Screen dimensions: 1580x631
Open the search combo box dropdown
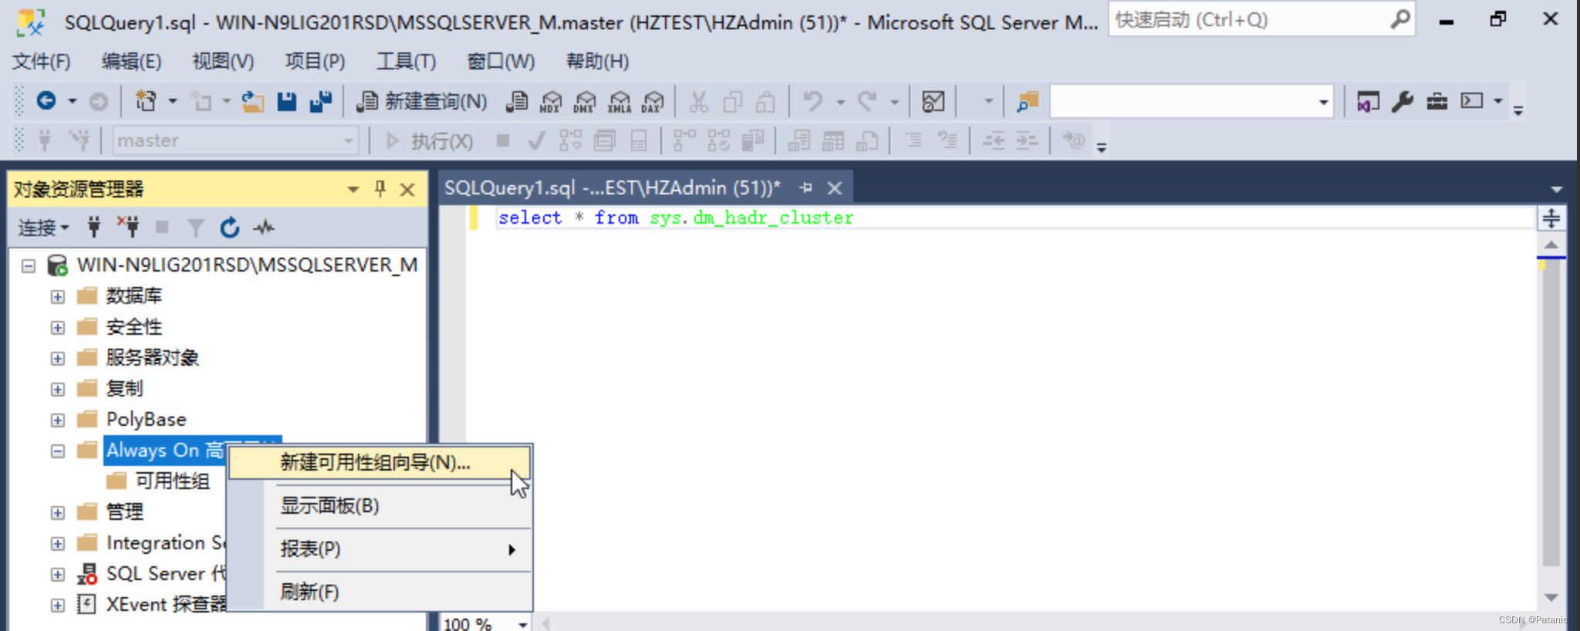(x=1323, y=102)
